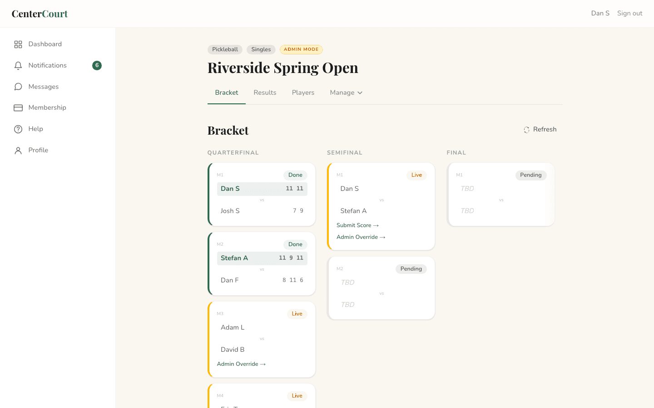654x408 pixels.
Task: Click Admin Override for Adam L match
Action: coord(241,364)
